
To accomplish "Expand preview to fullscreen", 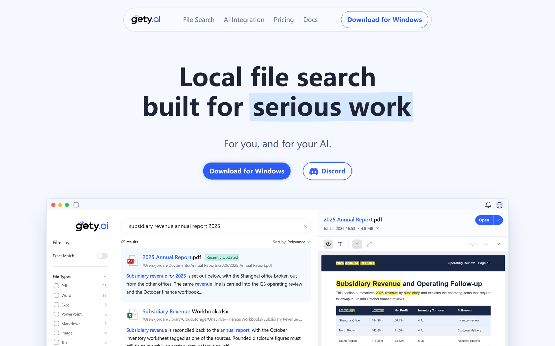I will (x=369, y=244).
